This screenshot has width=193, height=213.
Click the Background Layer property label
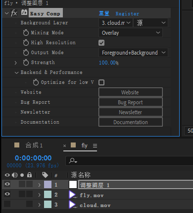coord(44,23)
